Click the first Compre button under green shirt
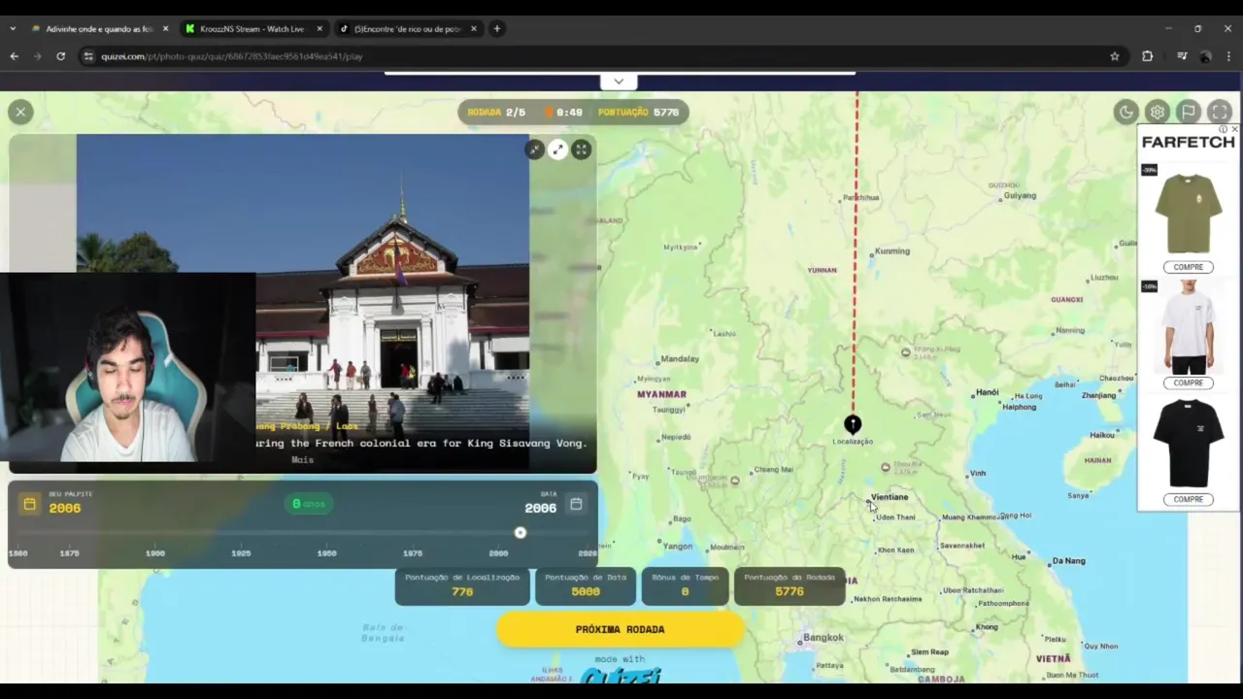1243x699 pixels. pos(1188,267)
